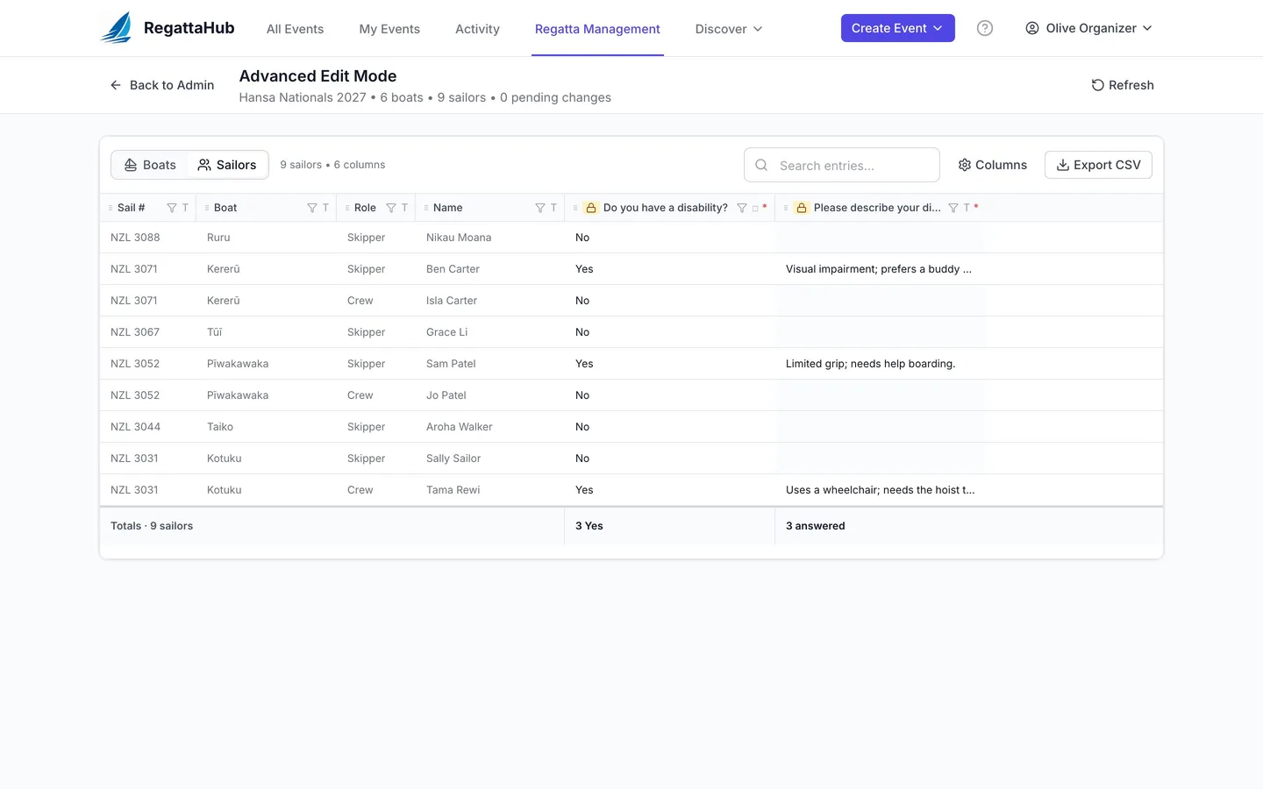1263x789 pixels.
Task: Switch to the Activity tab
Action: coord(477,29)
